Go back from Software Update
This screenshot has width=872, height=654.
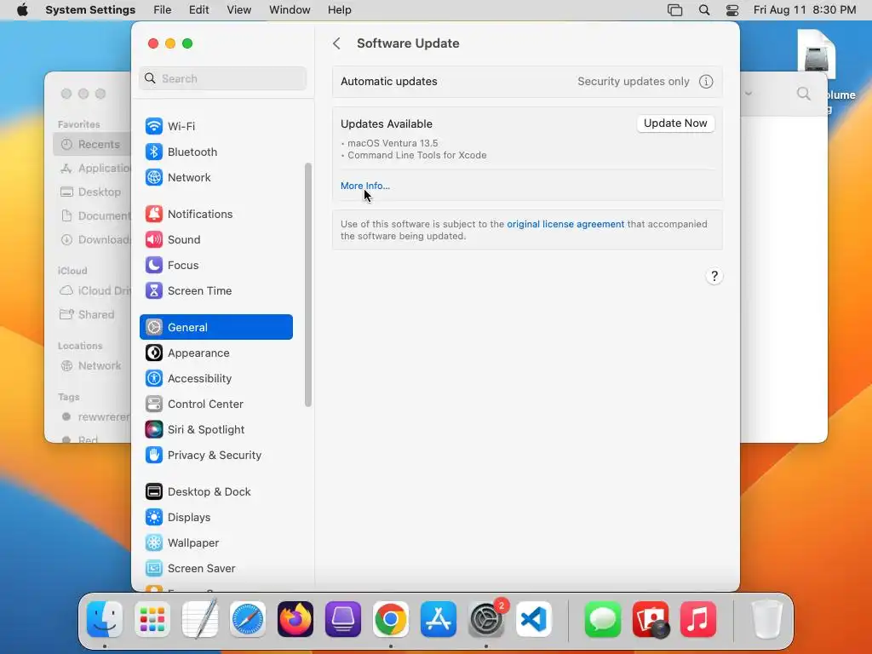[336, 43]
